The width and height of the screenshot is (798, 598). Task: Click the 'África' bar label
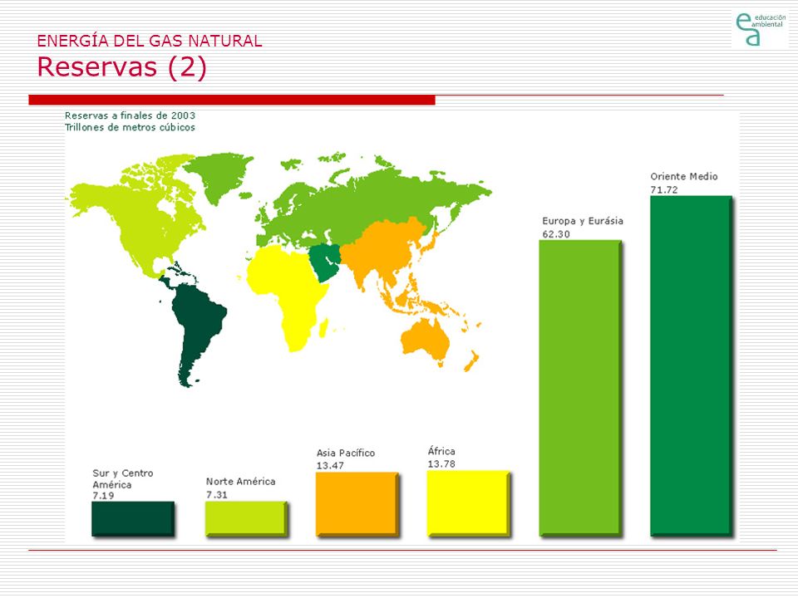pyautogui.click(x=441, y=451)
